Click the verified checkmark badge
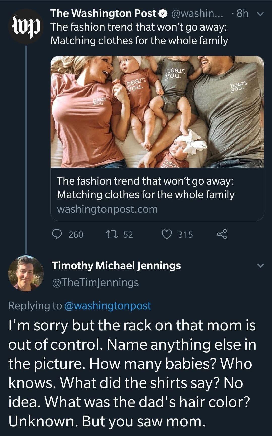272x436 pixels. click(163, 14)
